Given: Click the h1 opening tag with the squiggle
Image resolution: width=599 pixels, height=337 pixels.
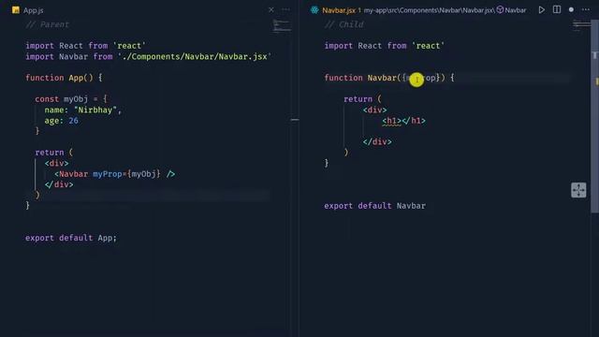Looking at the screenshot, I should (391, 121).
